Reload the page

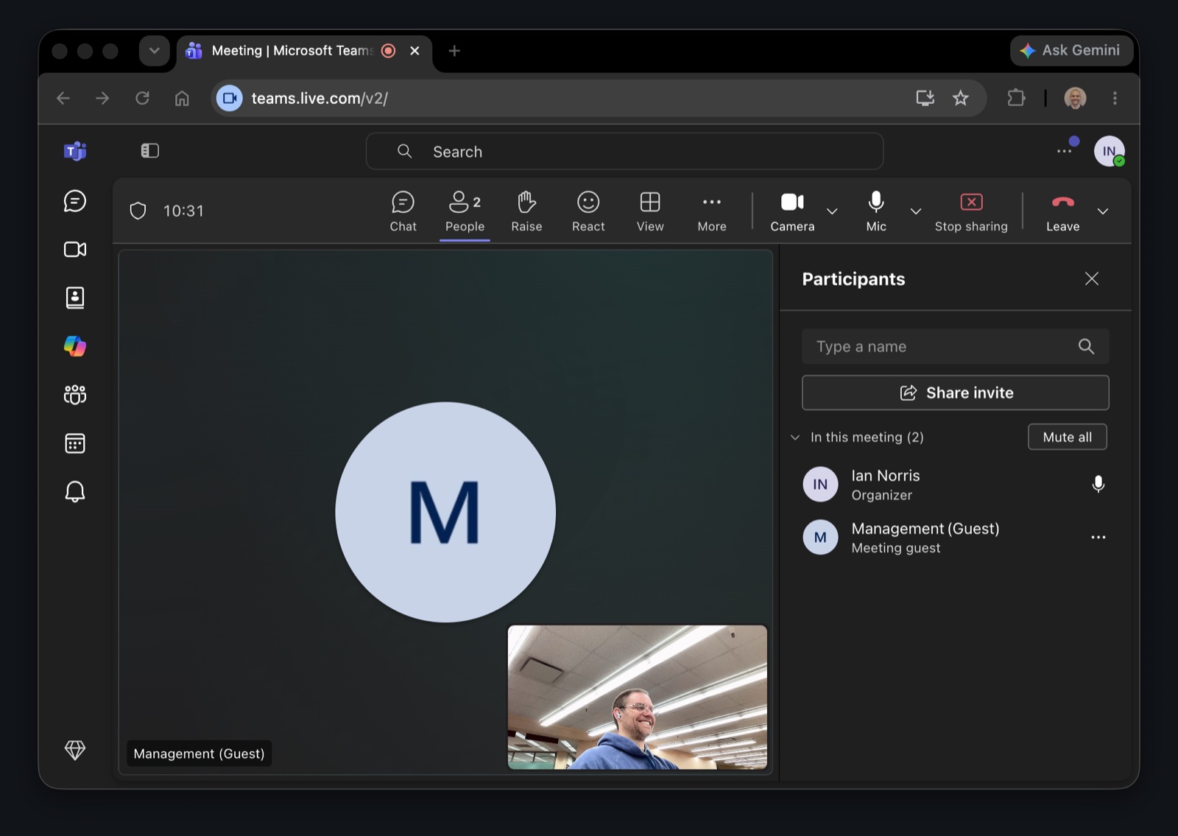[x=143, y=98]
